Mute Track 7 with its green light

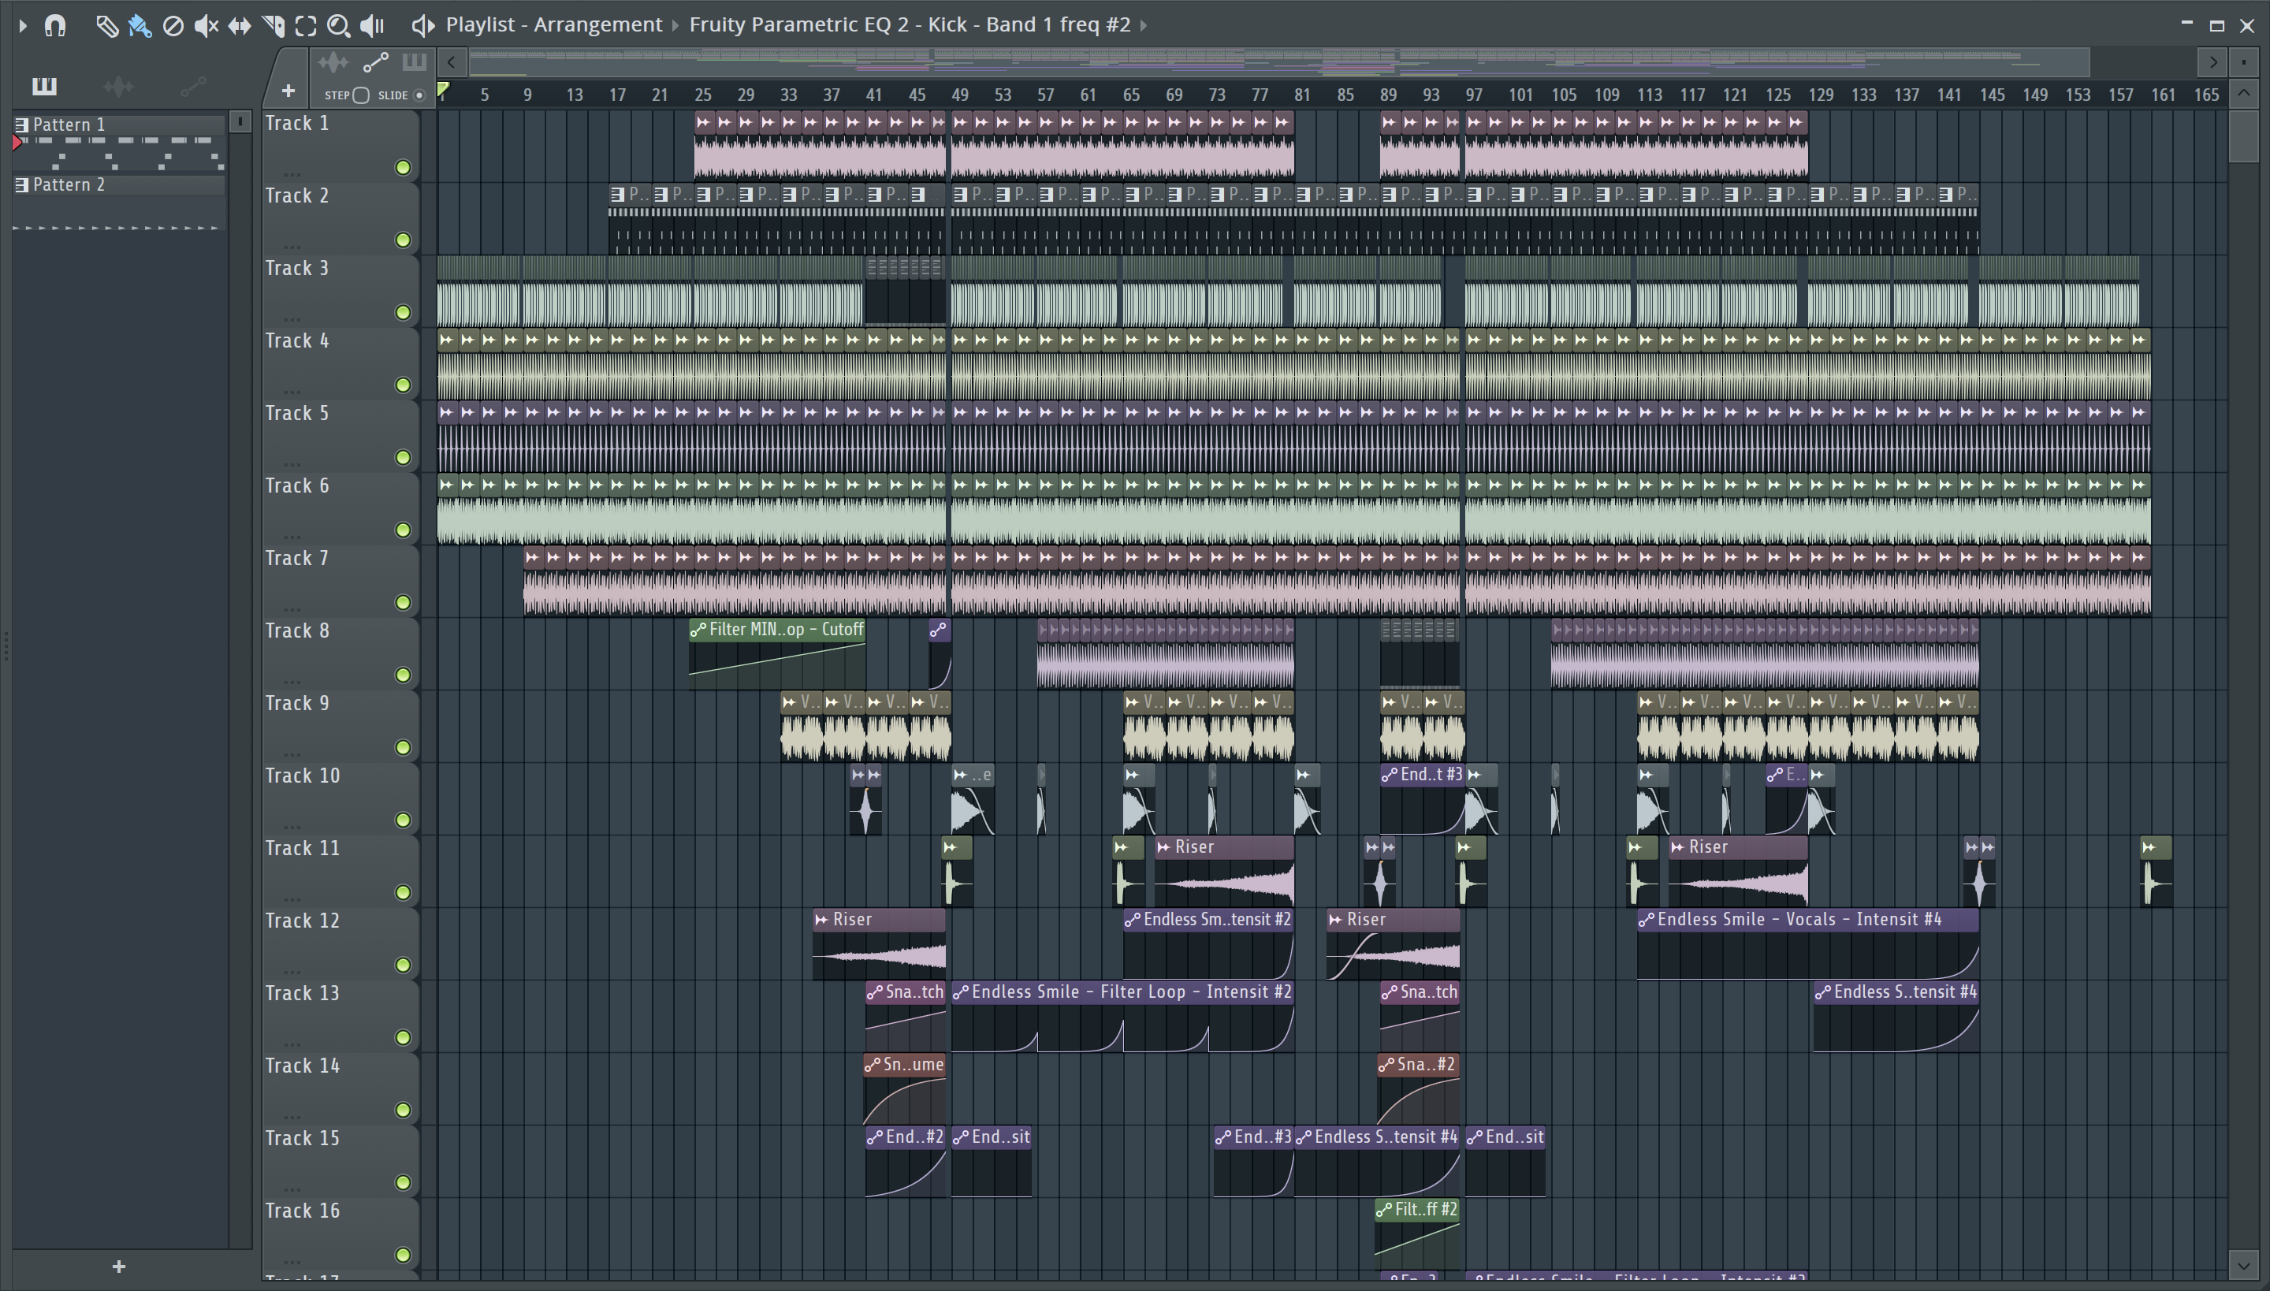[x=404, y=603]
